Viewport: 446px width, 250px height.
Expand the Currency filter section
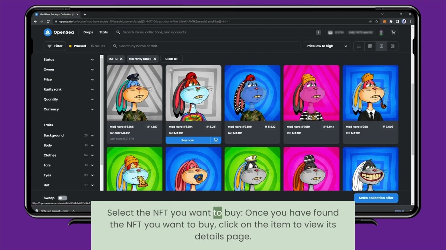69,109
